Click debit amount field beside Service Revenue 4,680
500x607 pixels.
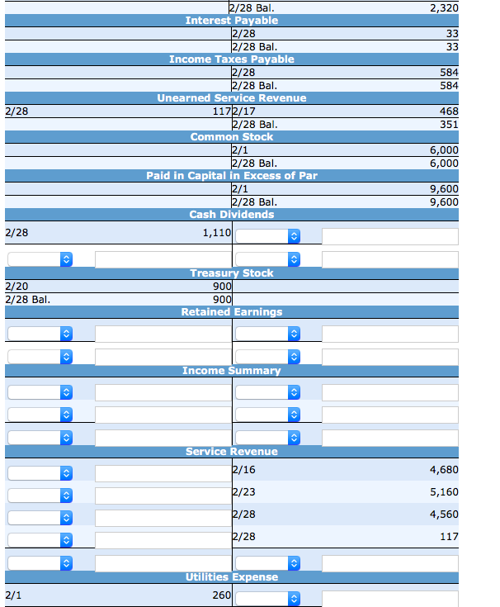pyautogui.click(x=163, y=473)
